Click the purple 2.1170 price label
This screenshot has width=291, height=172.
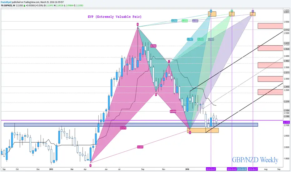(287, 122)
